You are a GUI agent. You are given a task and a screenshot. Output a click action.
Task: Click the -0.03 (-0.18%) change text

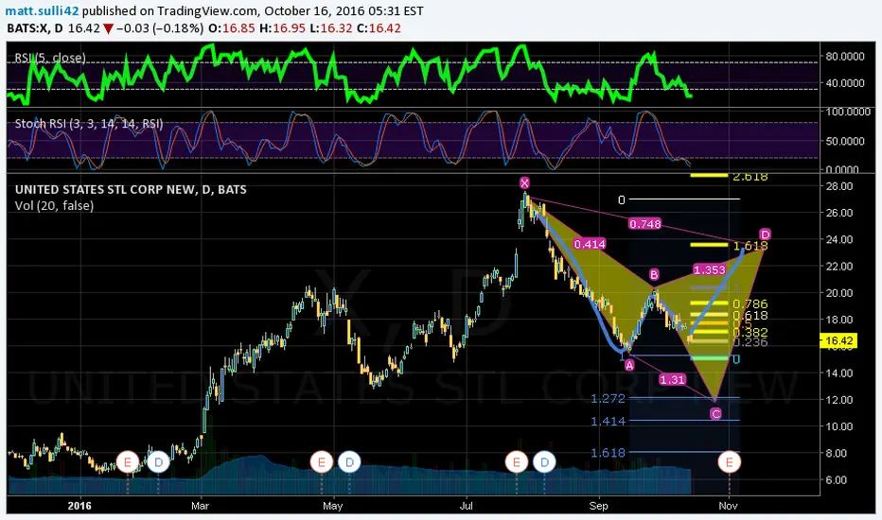[x=160, y=28]
